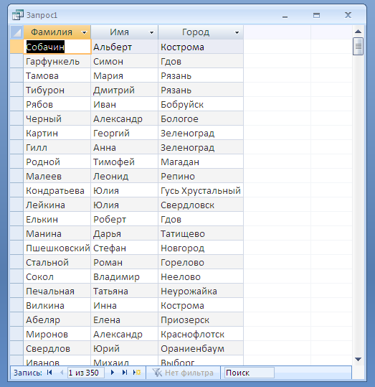Screen dimensions: 375x387
Task: Create a new blank record
Action: 137,373
